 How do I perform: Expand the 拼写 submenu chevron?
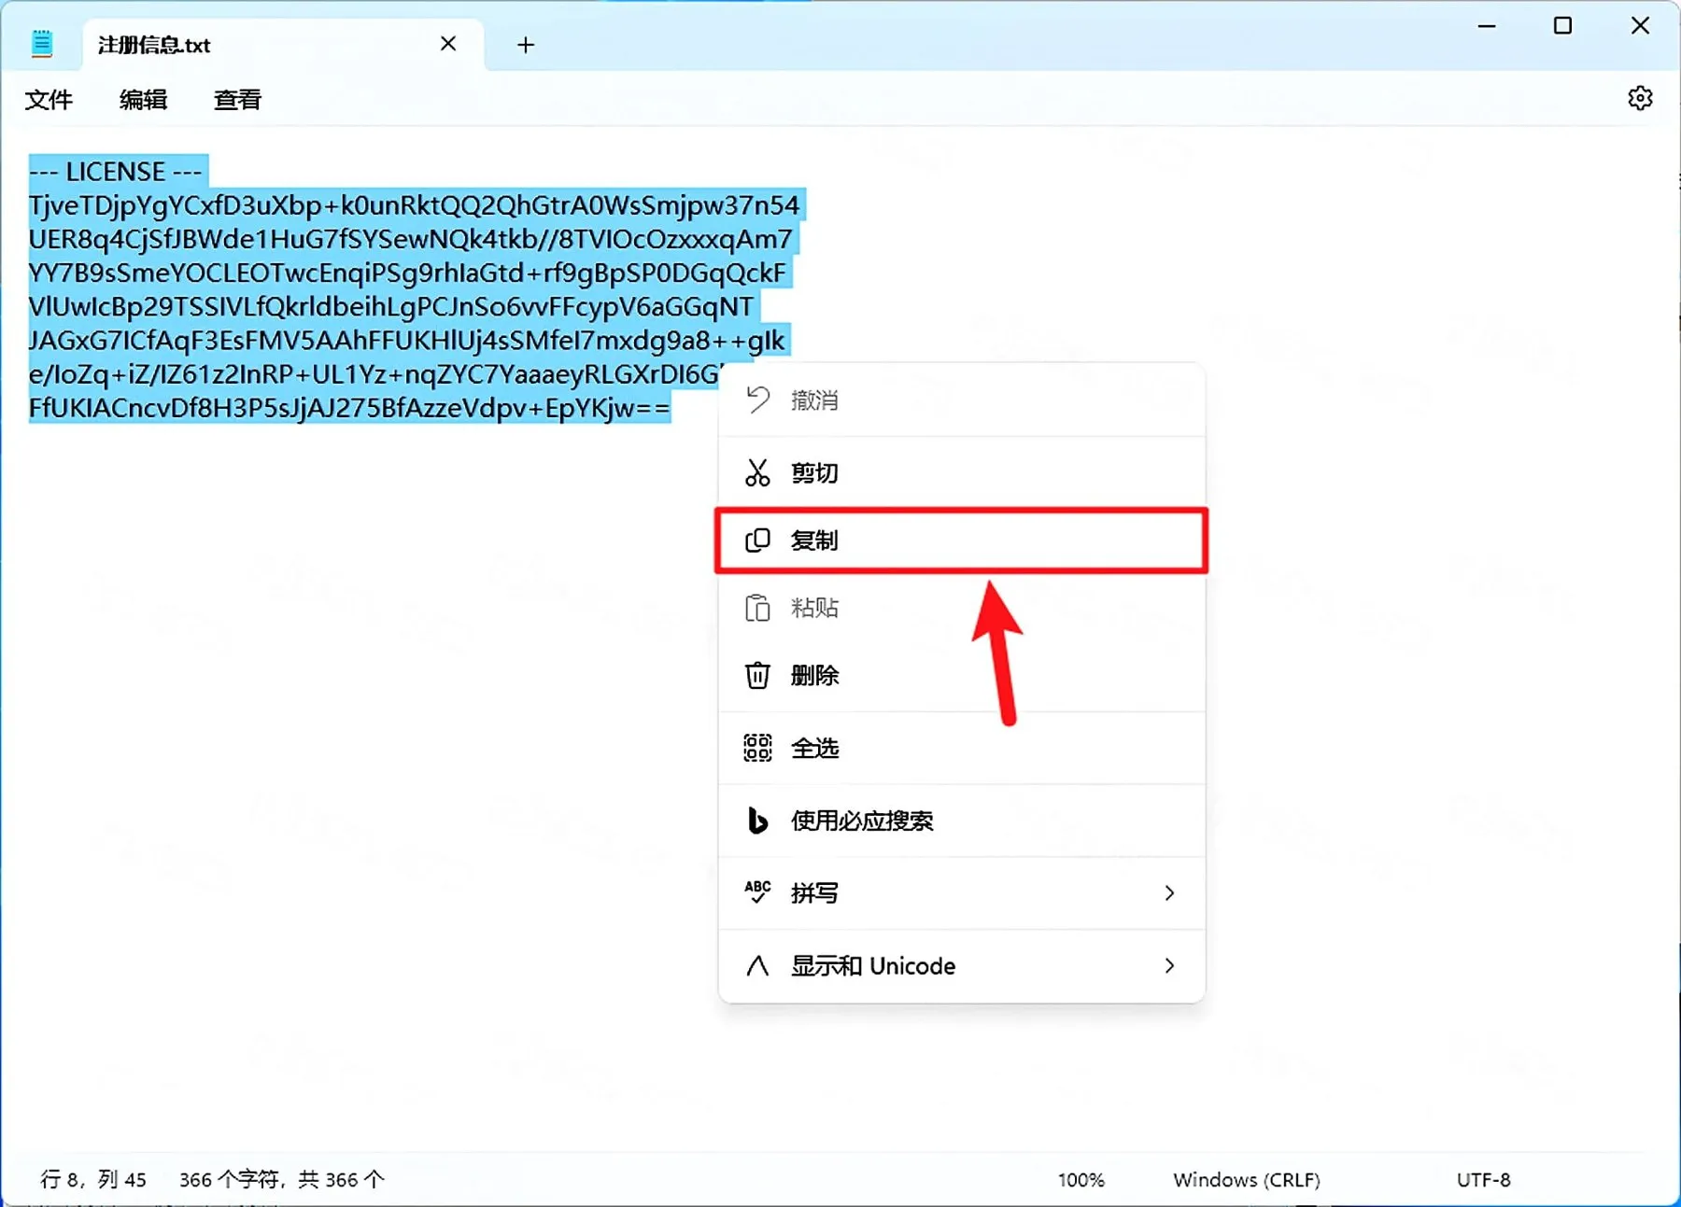tap(1169, 893)
